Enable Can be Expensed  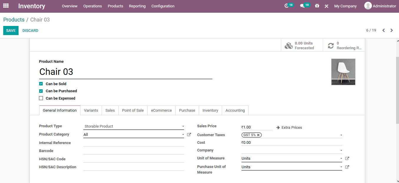(x=41, y=98)
